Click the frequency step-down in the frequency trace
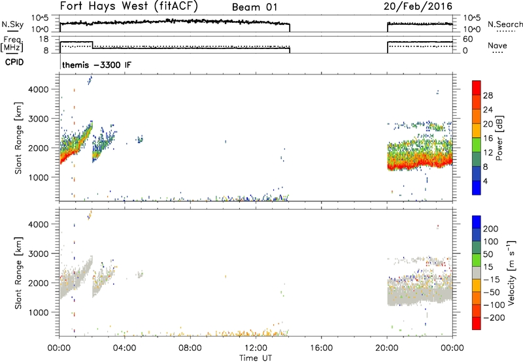This screenshot has width=523, height=362. point(92,44)
